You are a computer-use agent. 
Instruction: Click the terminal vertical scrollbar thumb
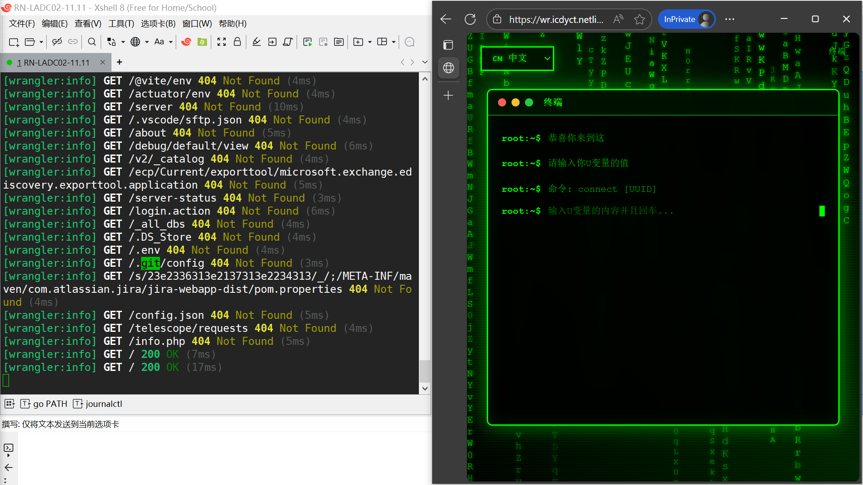coord(425,370)
